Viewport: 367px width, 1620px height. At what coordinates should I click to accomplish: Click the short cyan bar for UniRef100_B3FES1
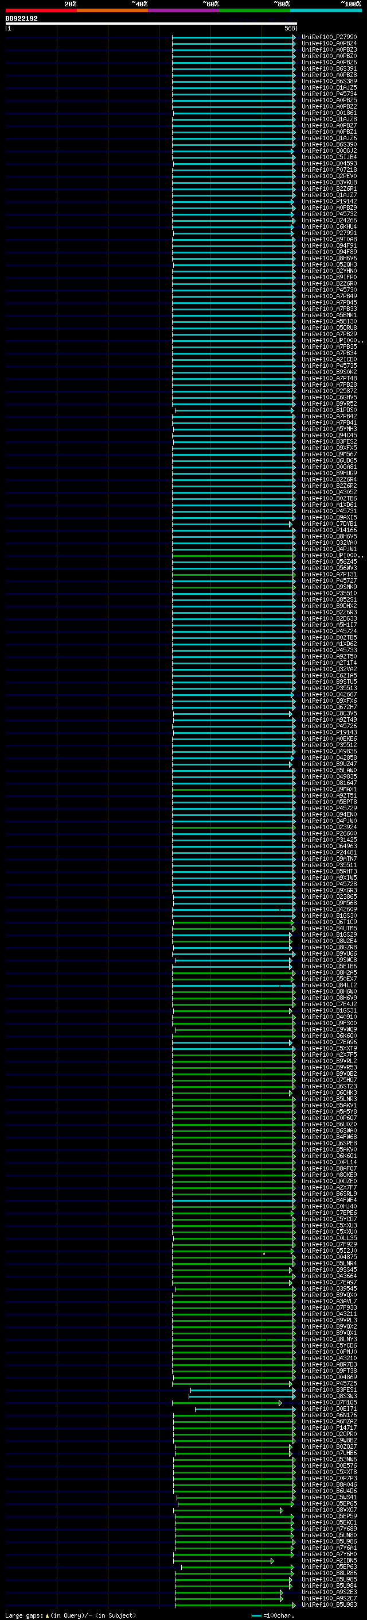(x=243, y=1390)
